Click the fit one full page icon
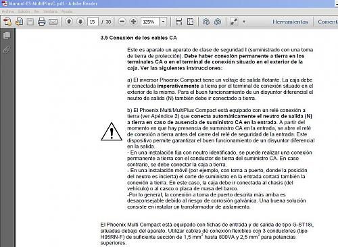The width and height of the screenshot is (338, 247). [191, 22]
